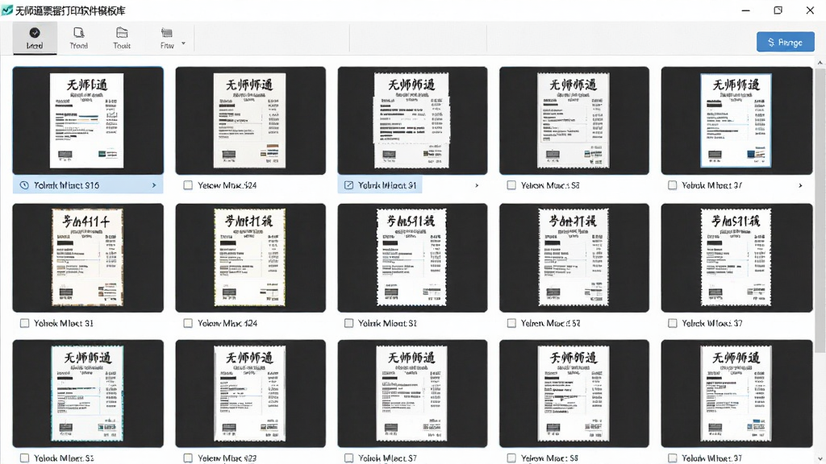Open the selected template 916 thumbnail

tap(88, 121)
